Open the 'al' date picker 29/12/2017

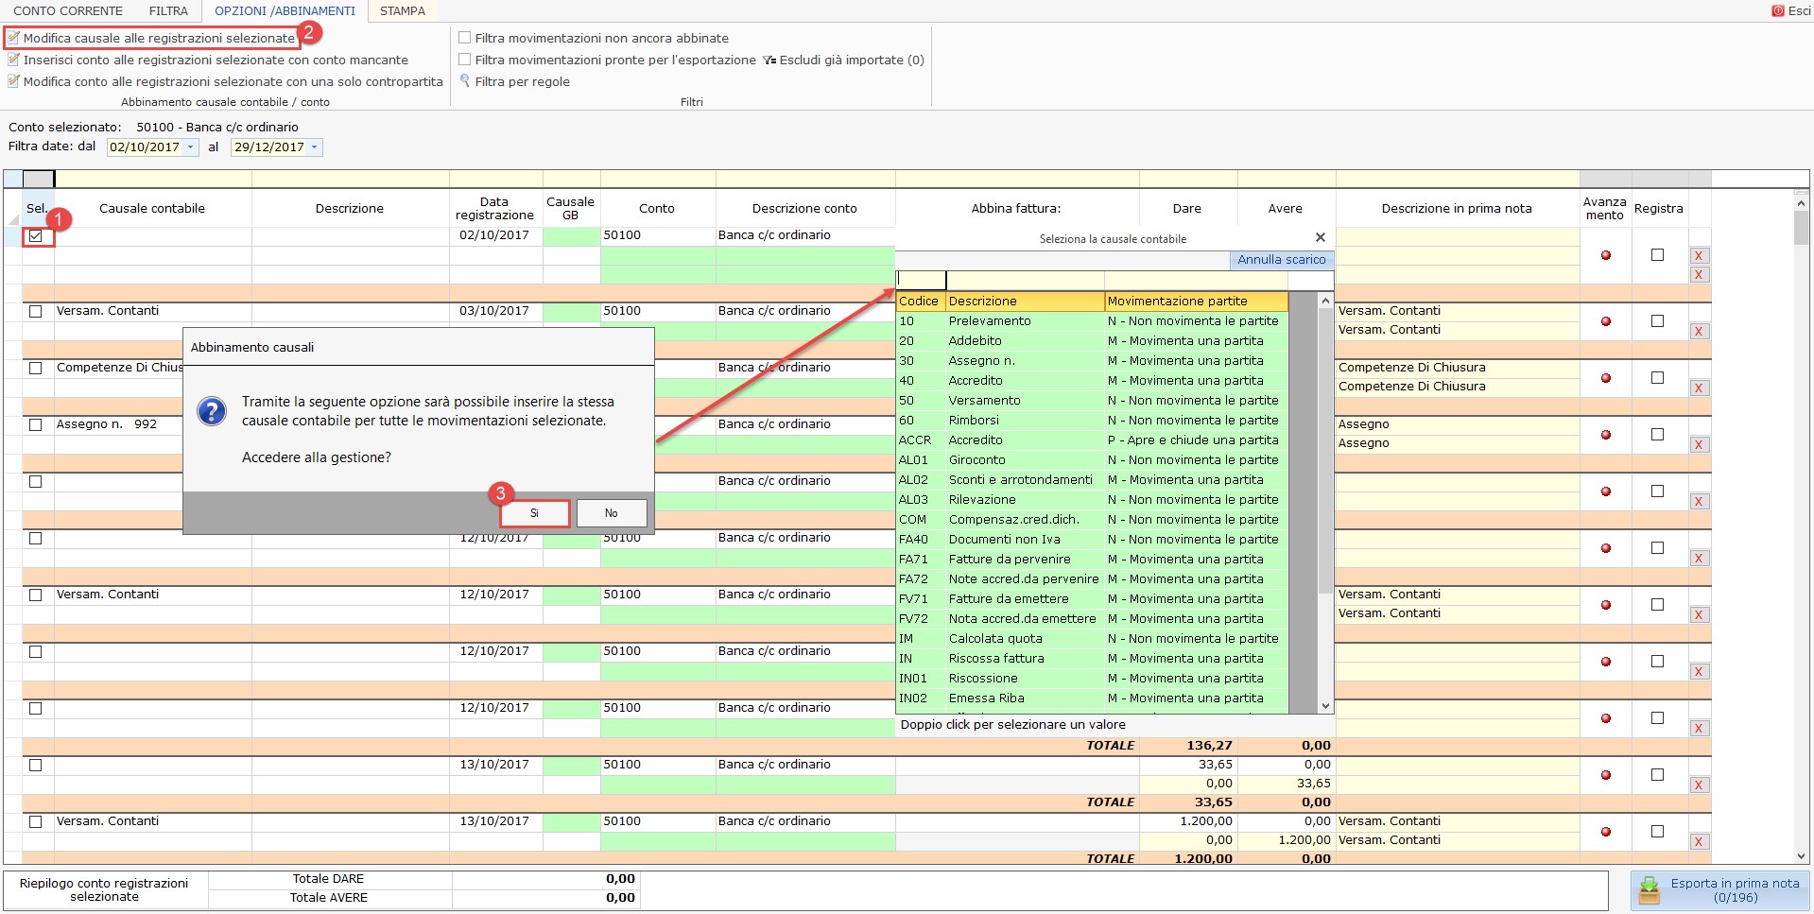pos(315,147)
